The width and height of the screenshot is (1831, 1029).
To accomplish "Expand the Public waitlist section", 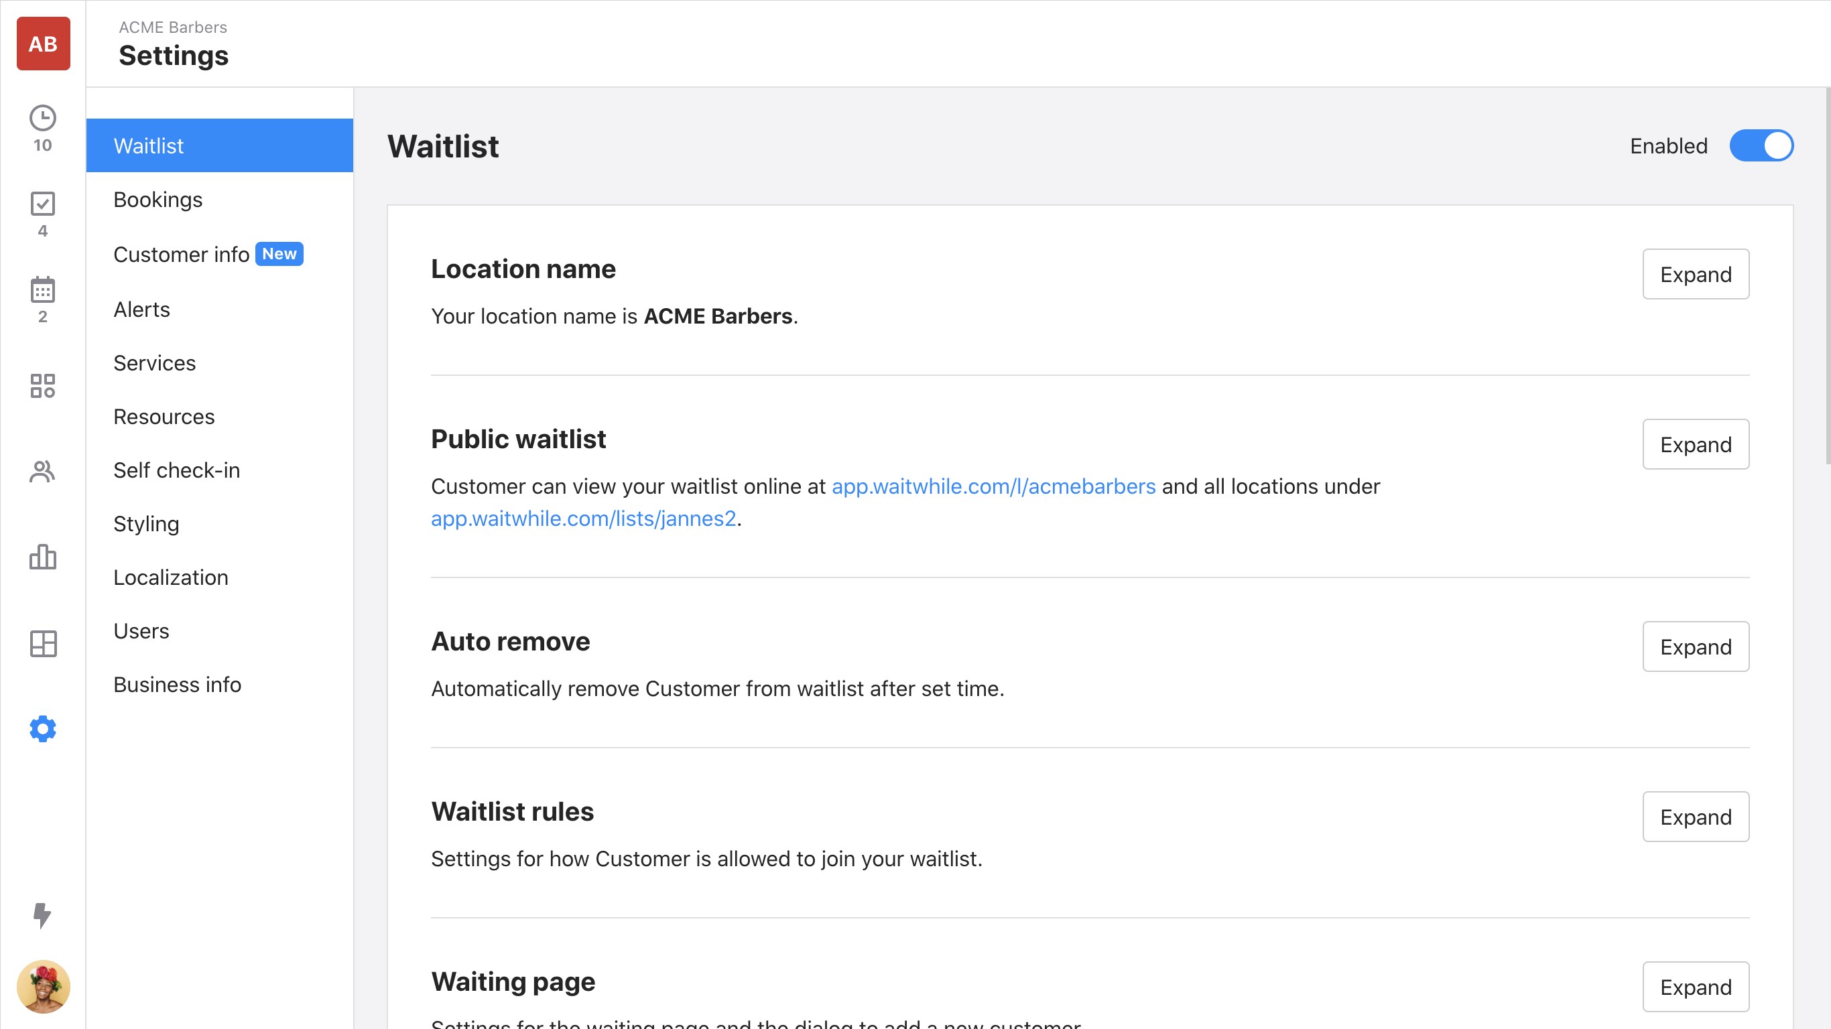I will pyautogui.click(x=1695, y=444).
